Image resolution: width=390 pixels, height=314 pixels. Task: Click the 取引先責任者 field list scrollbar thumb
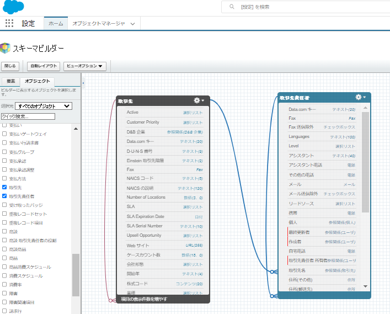[365, 162]
